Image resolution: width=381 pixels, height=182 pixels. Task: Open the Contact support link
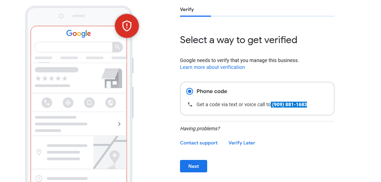199,143
